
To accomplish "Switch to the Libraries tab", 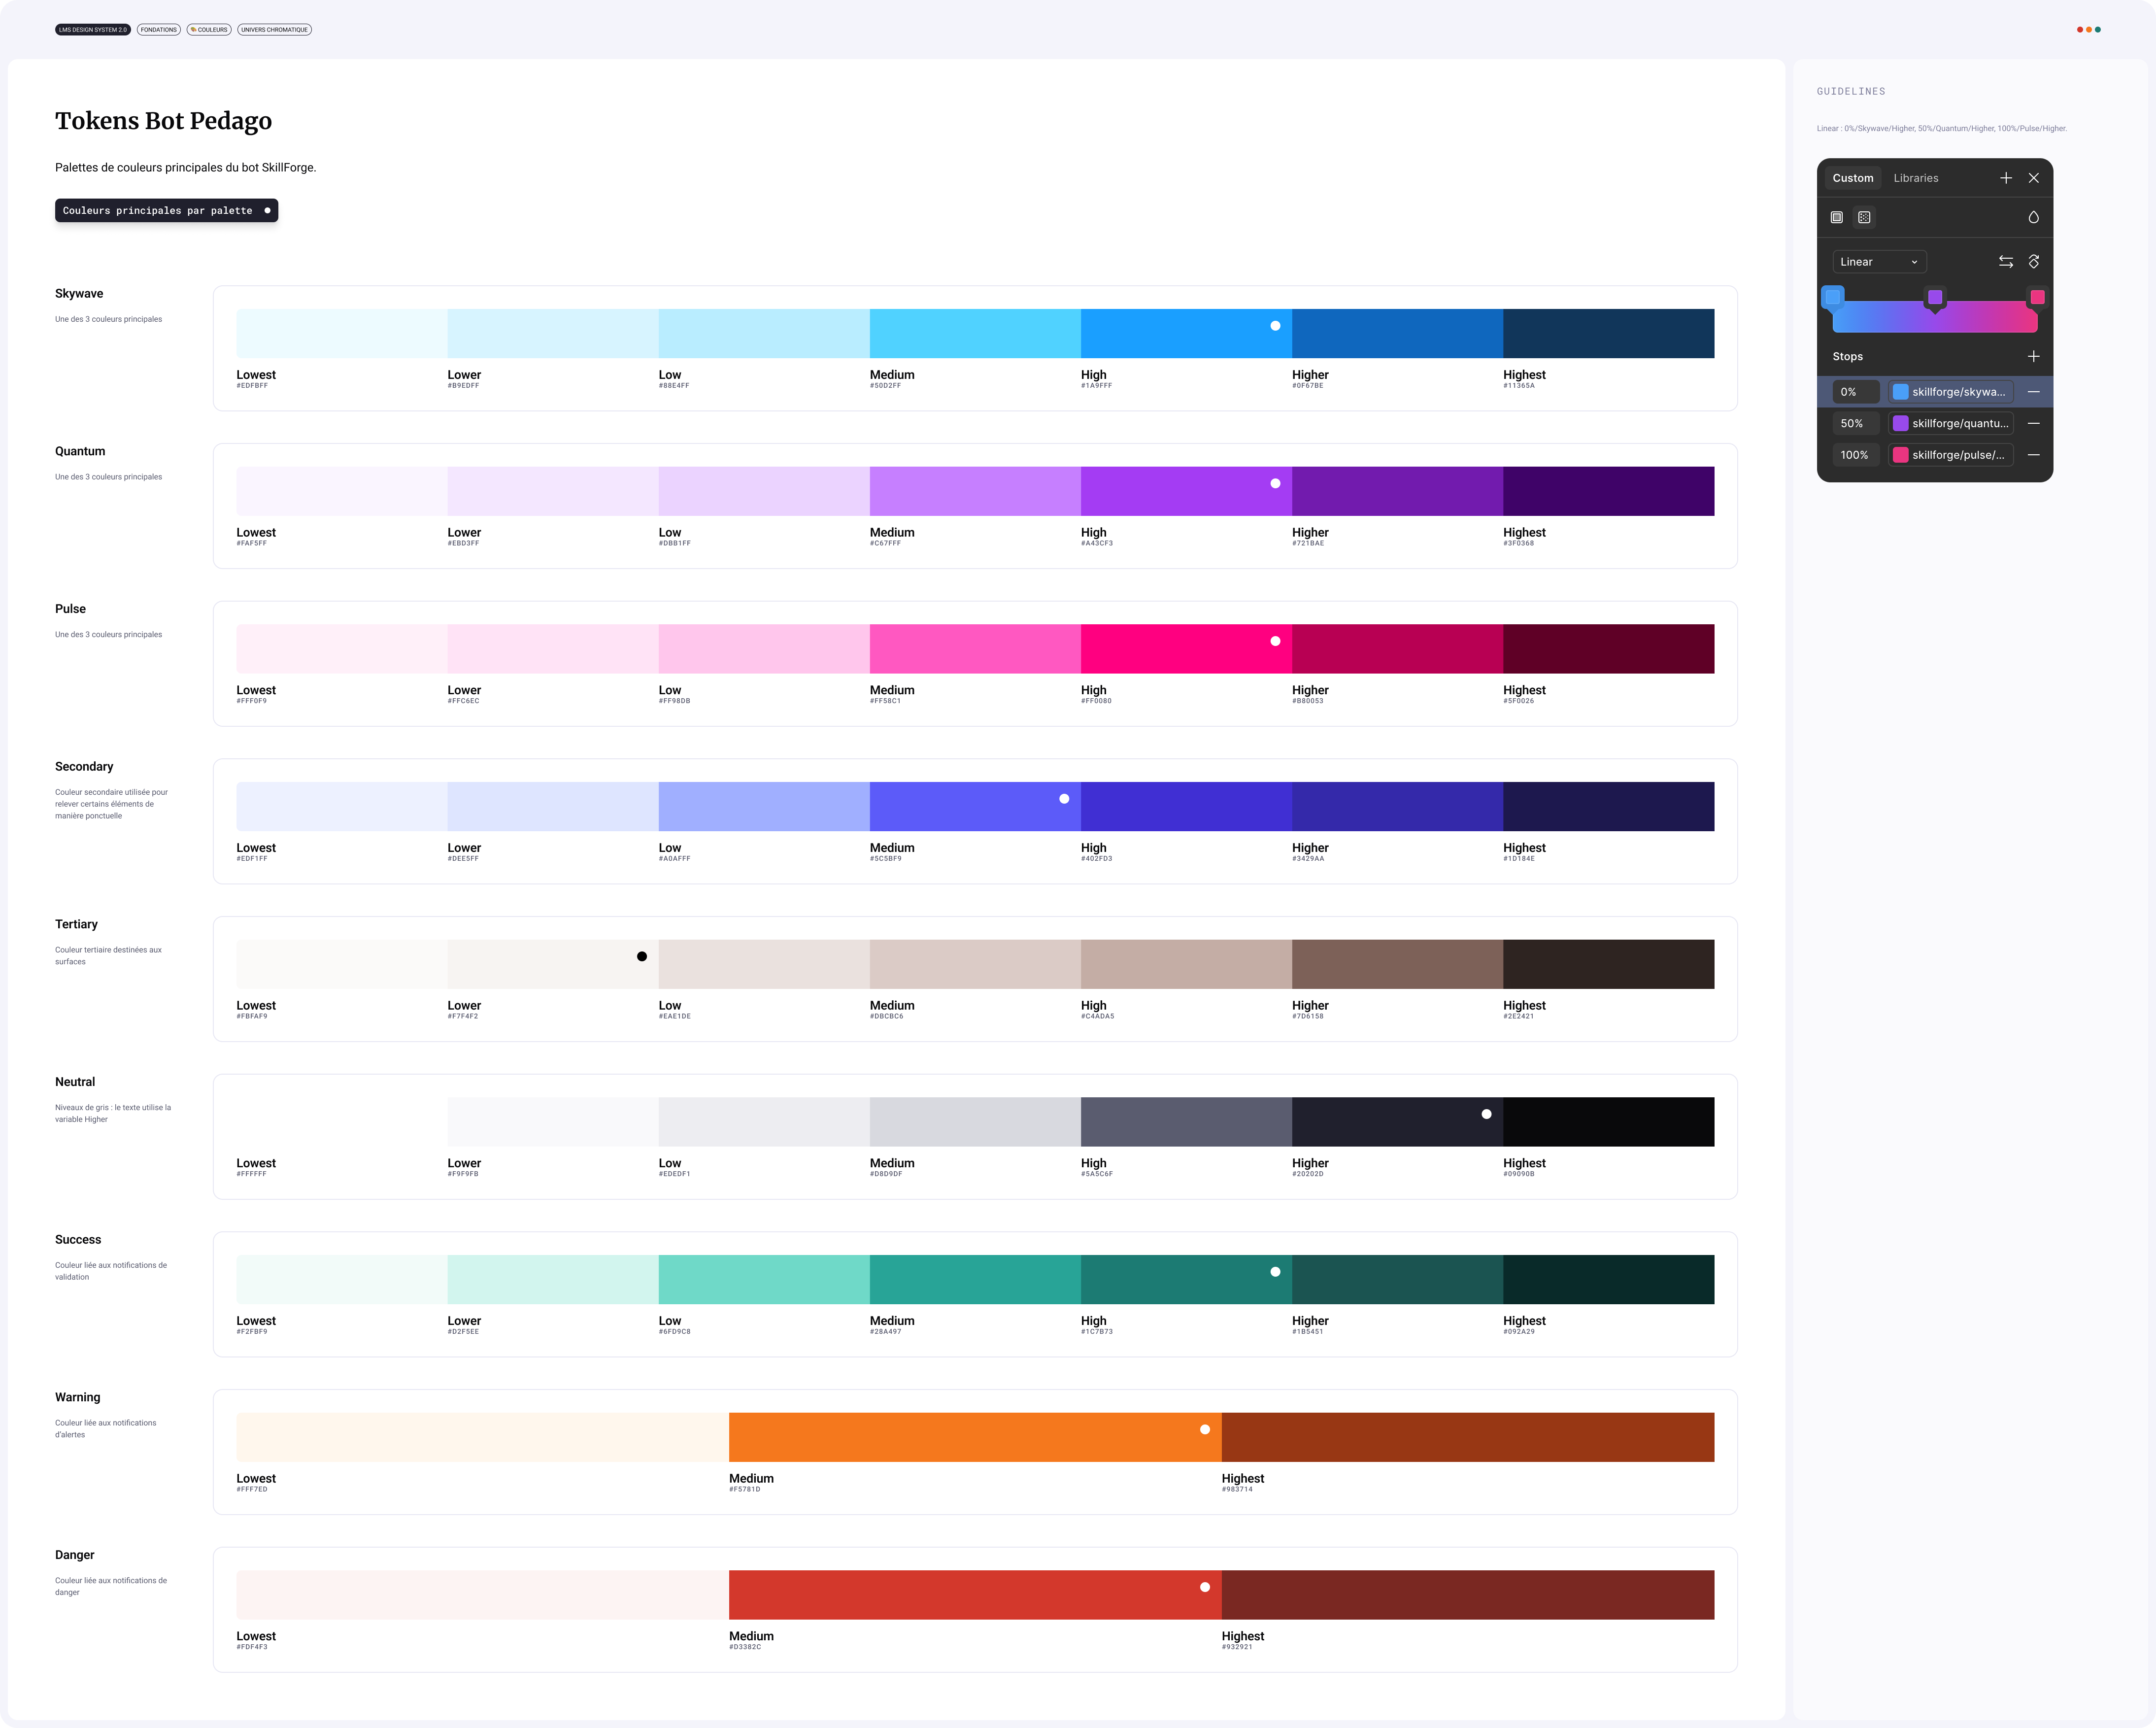I will (1916, 178).
